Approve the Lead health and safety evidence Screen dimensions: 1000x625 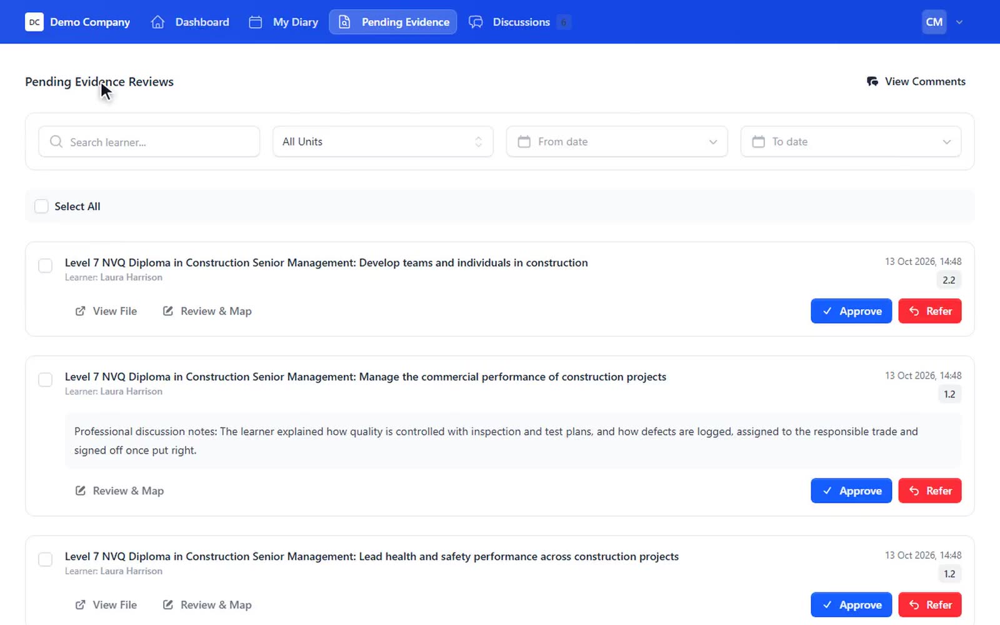click(x=851, y=604)
